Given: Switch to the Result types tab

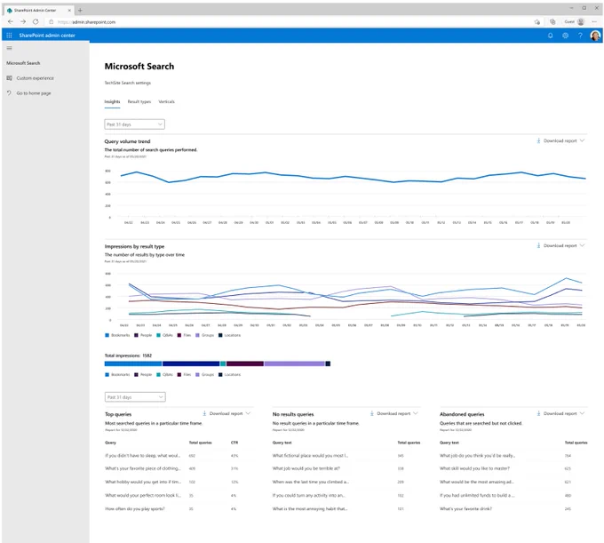Looking at the screenshot, I should click(x=139, y=101).
